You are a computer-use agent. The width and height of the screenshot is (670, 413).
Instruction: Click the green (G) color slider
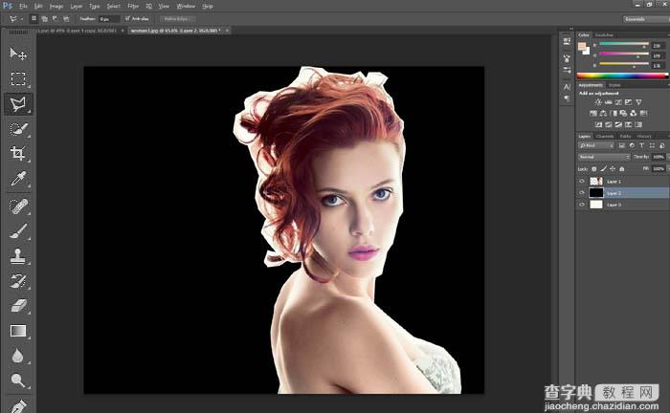(x=624, y=55)
